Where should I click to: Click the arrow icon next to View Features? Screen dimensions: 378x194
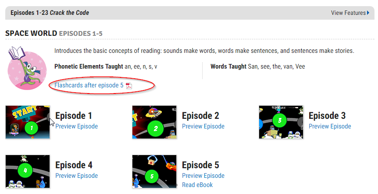point(368,13)
